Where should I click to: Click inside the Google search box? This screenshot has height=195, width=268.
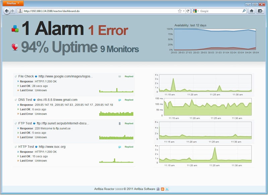tap(221, 11)
